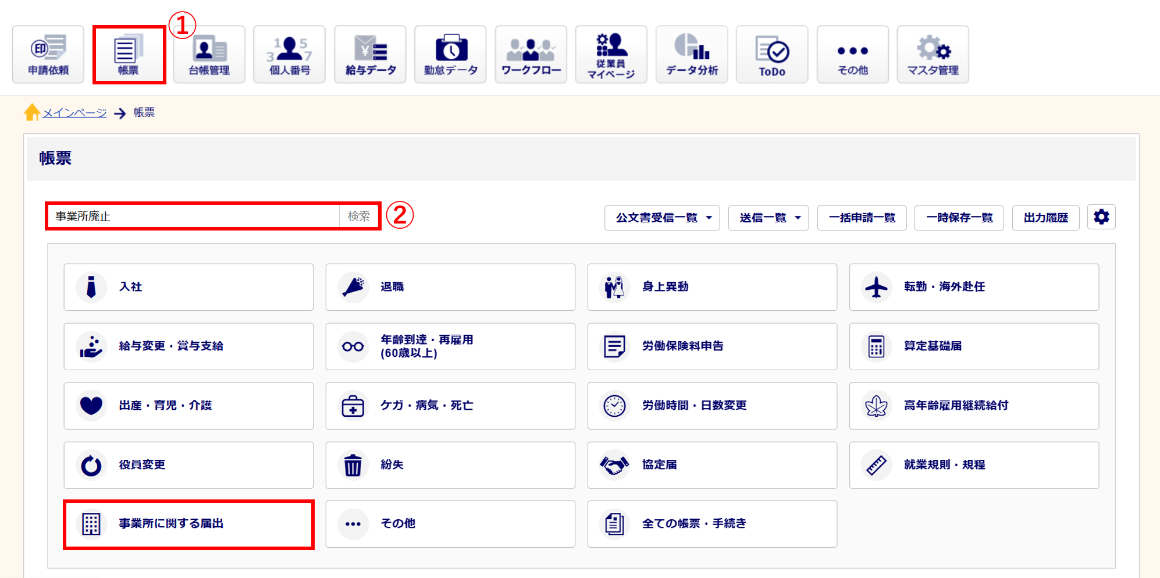Select the 転勤・海外赴任 category
1160x578 pixels.
(x=974, y=287)
